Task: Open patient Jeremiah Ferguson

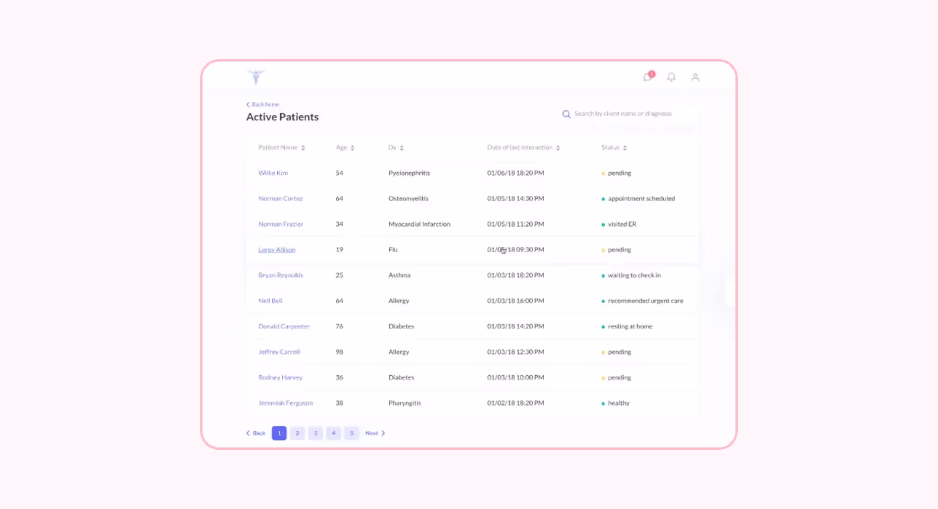Action: click(285, 403)
